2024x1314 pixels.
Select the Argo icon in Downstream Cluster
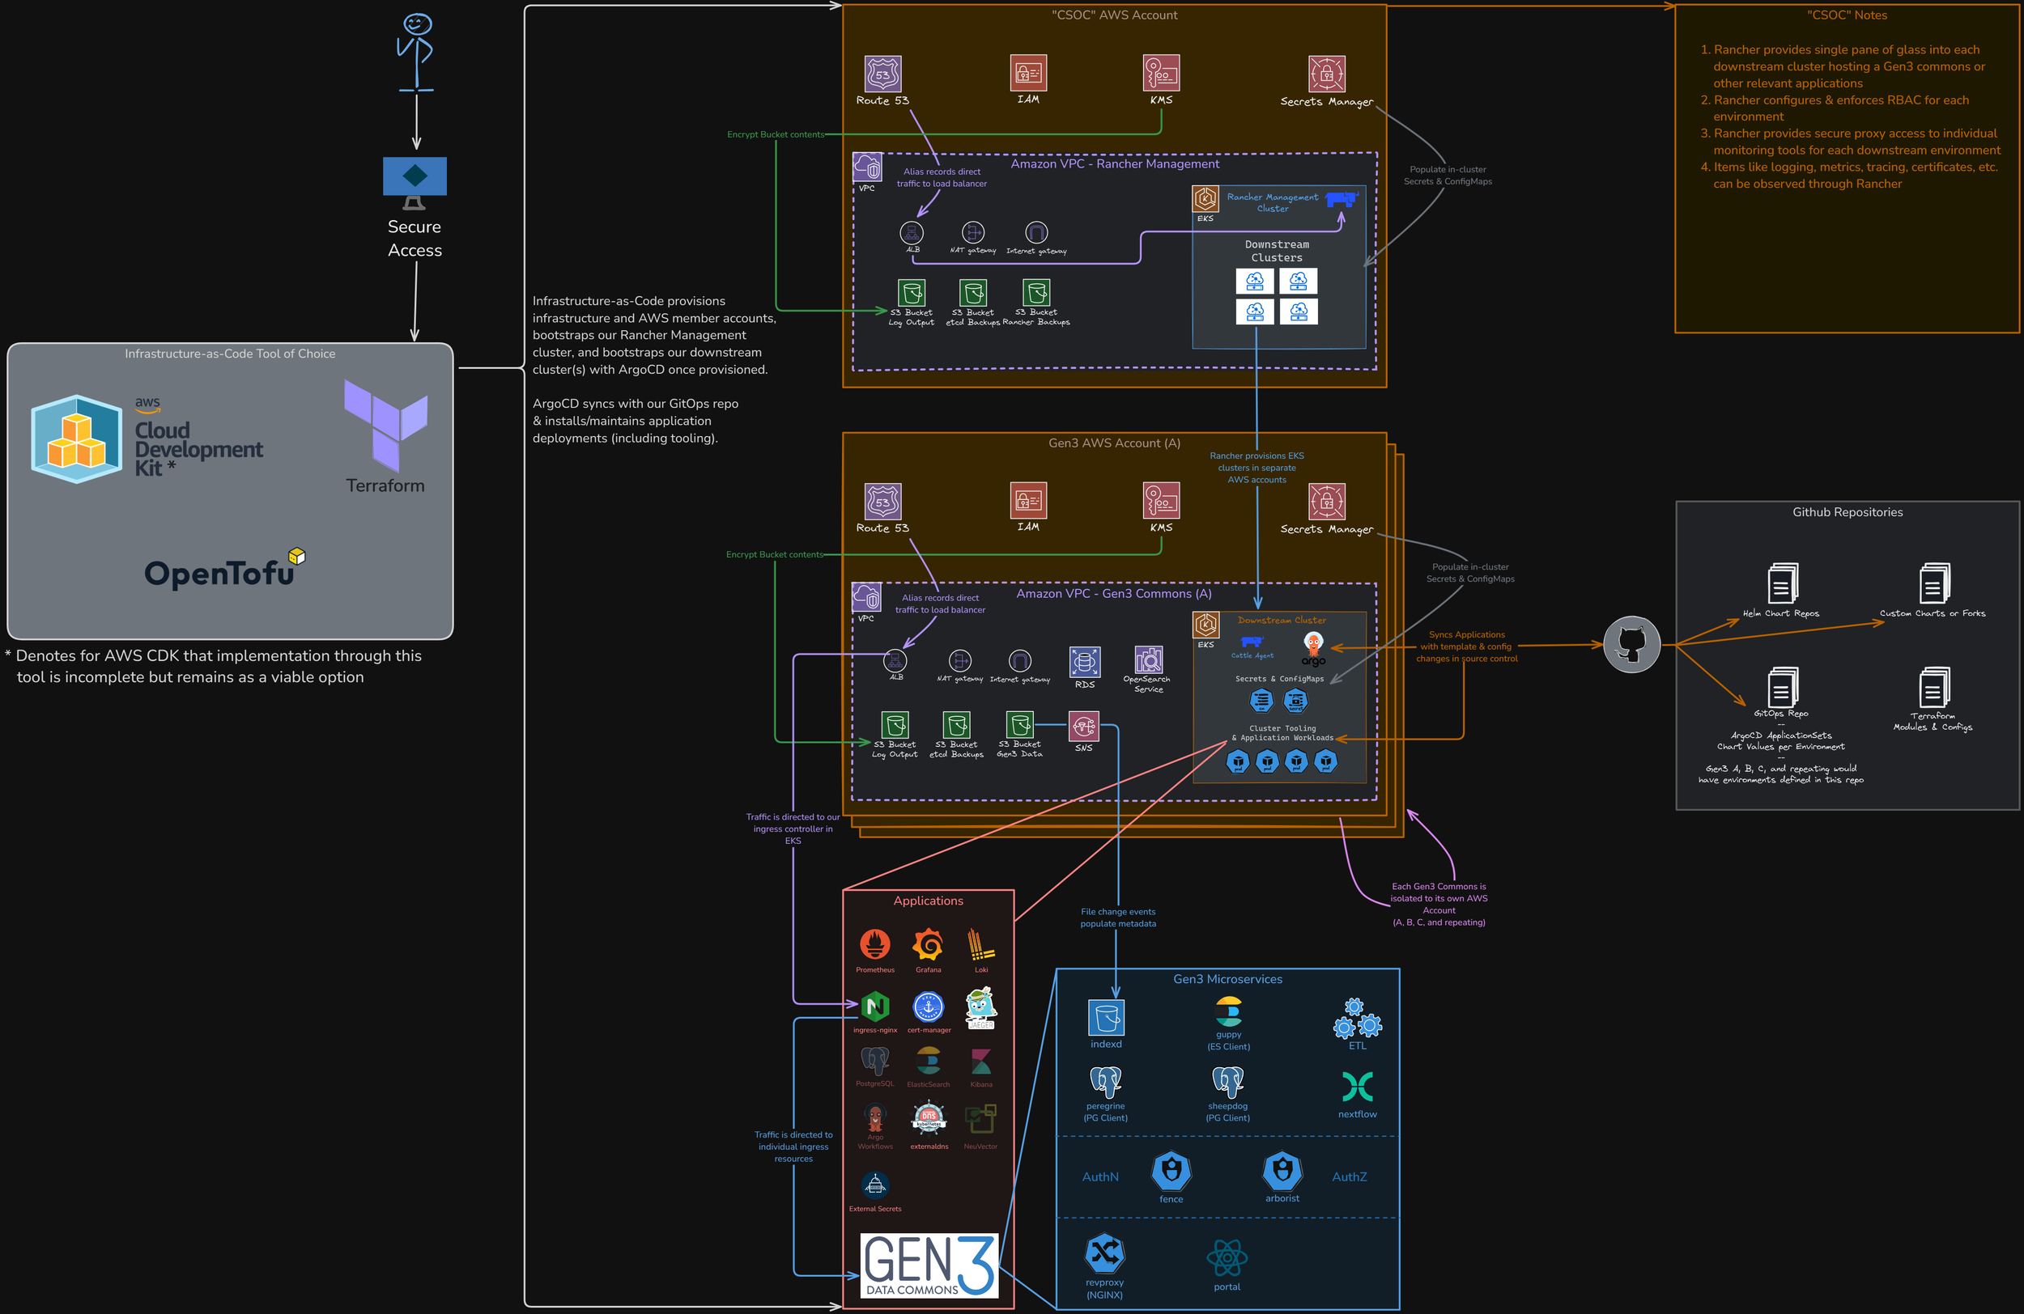pos(1313,646)
